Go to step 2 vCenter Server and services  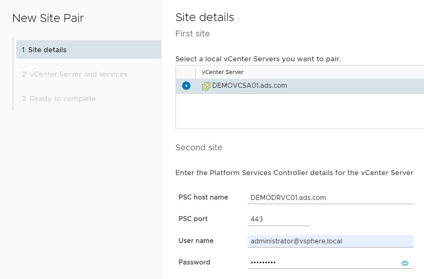tap(75, 74)
